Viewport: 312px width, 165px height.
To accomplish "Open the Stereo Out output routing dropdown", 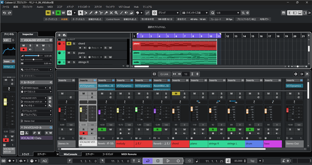I will 36,121.
